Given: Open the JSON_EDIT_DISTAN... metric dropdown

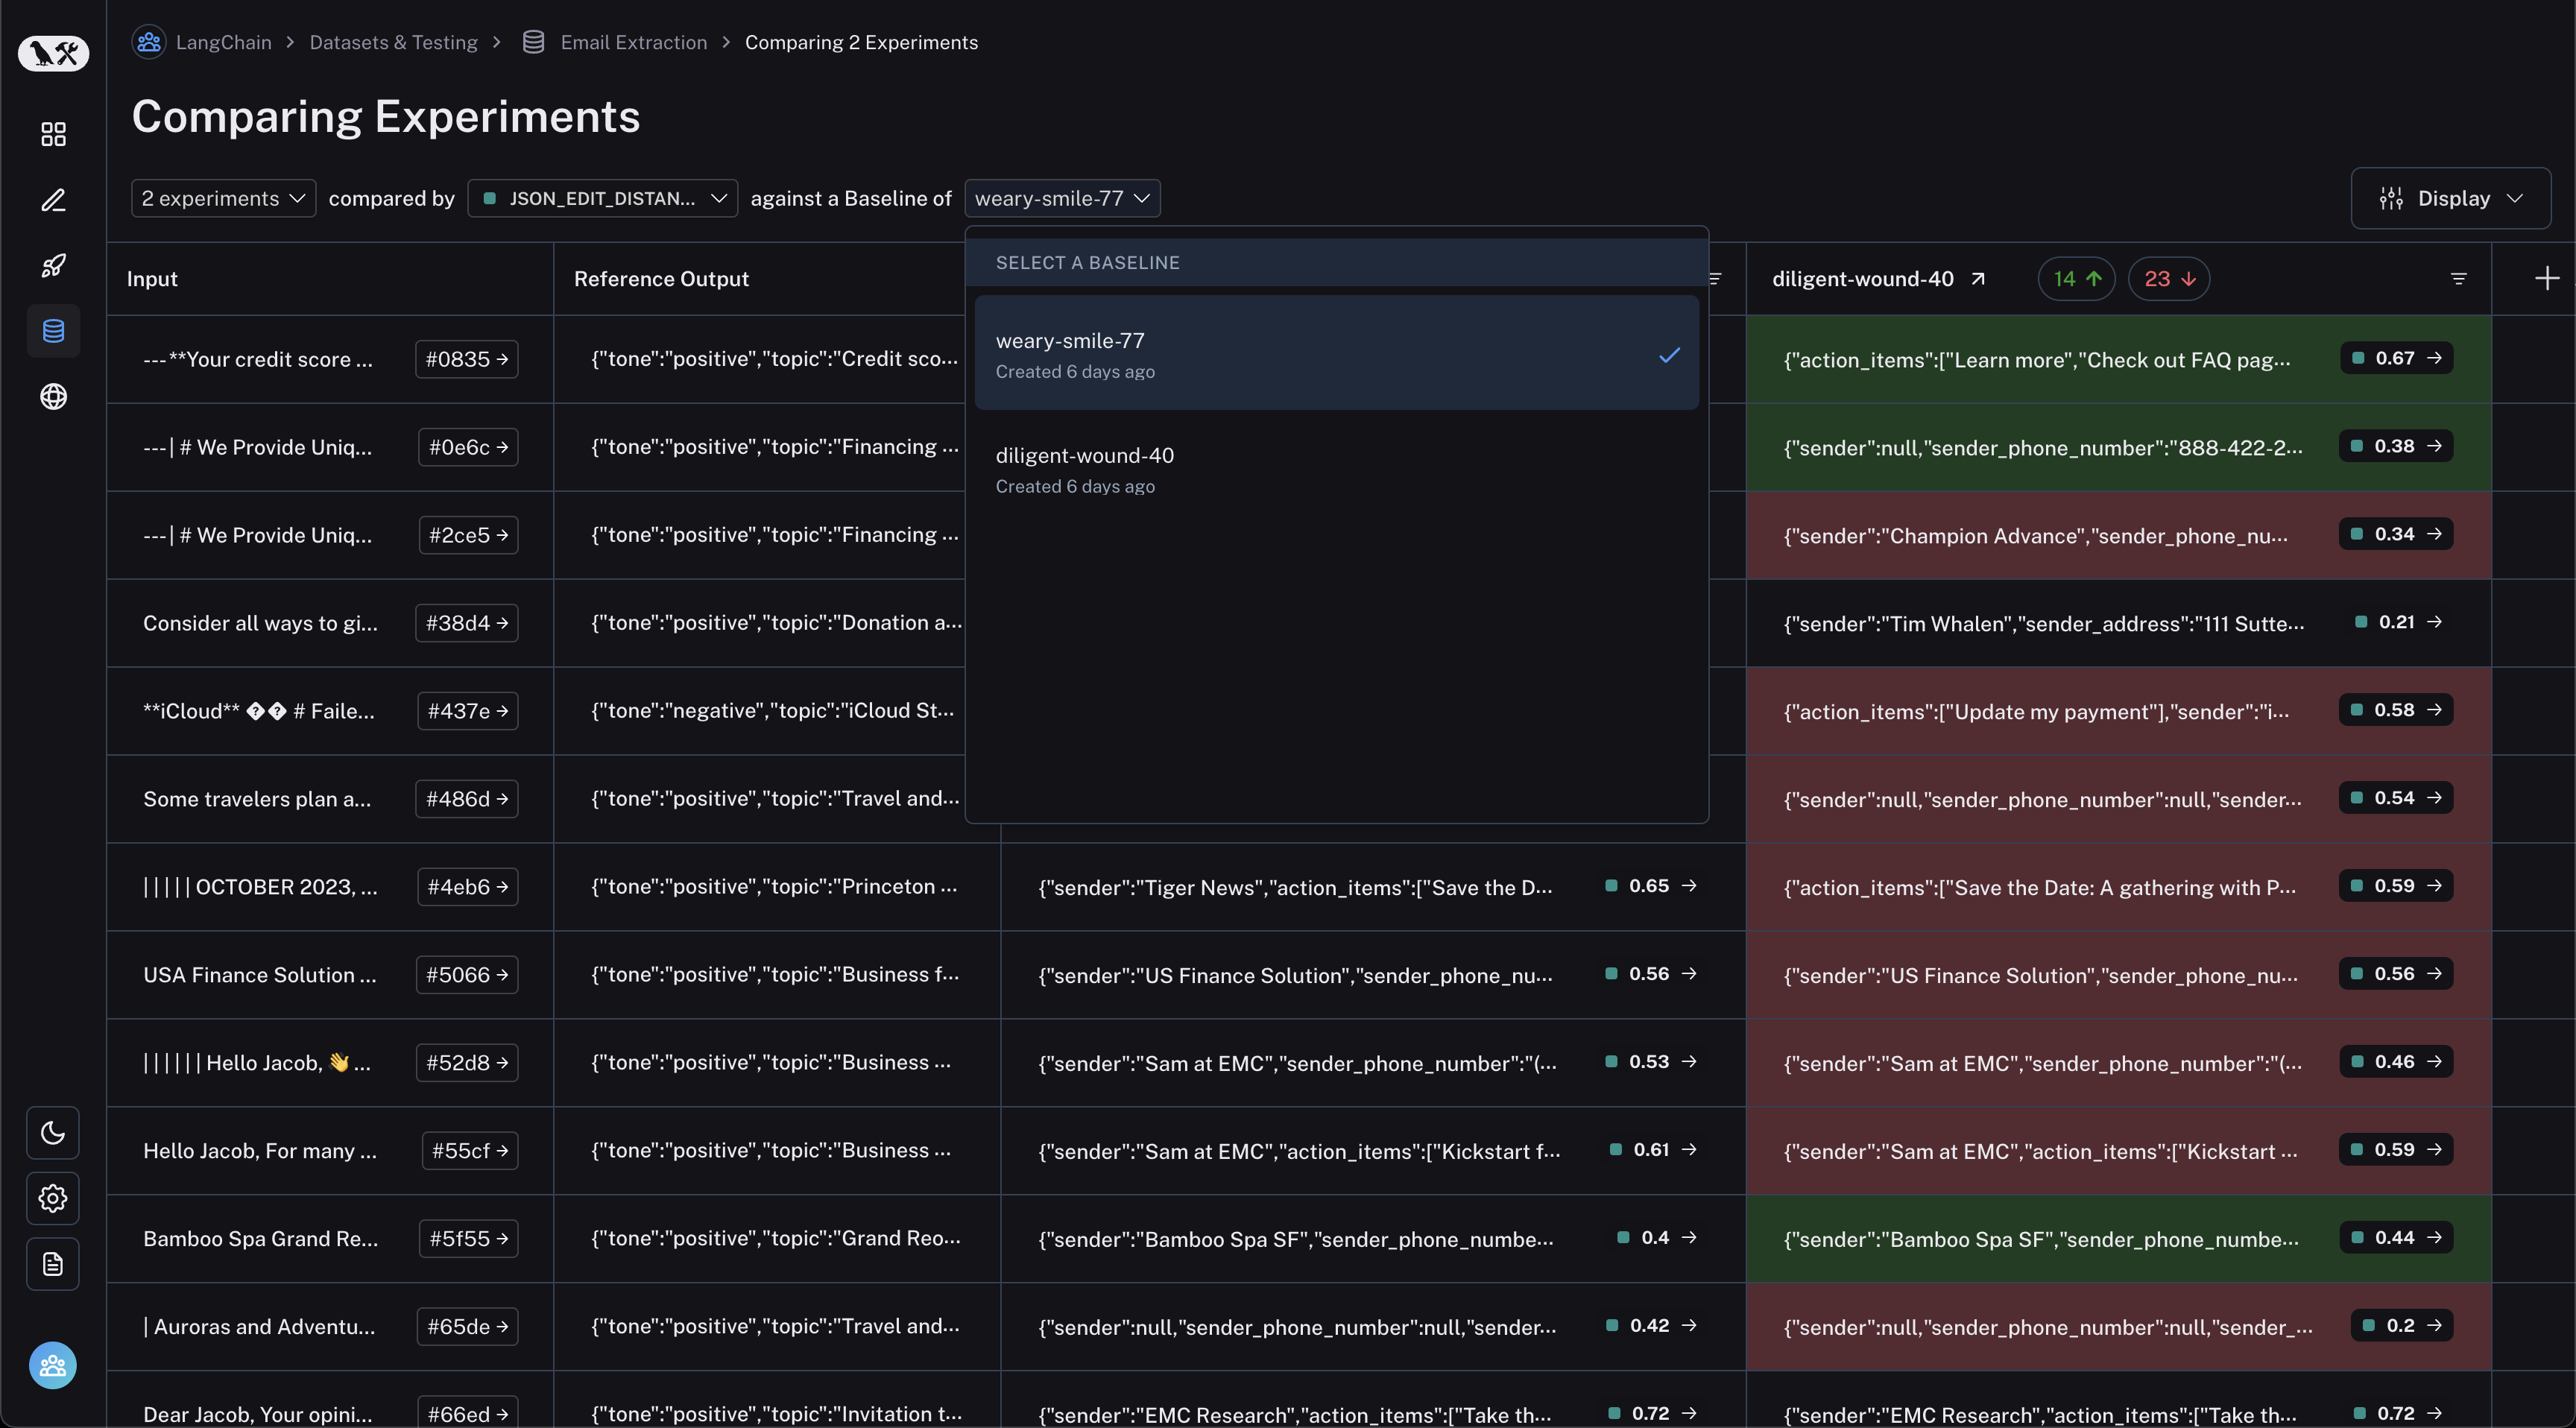Looking at the screenshot, I should (602, 198).
